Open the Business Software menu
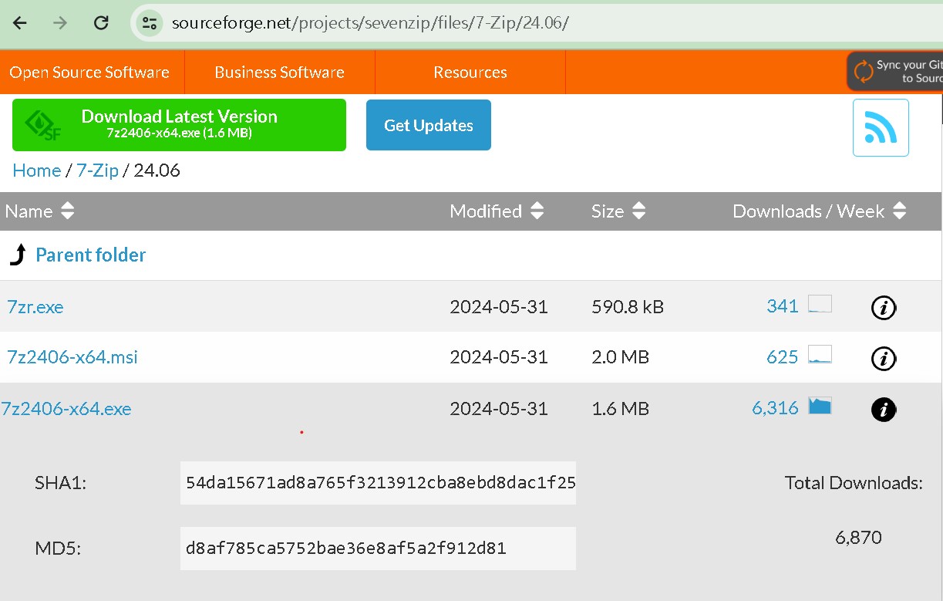943x601 pixels. [x=279, y=73]
